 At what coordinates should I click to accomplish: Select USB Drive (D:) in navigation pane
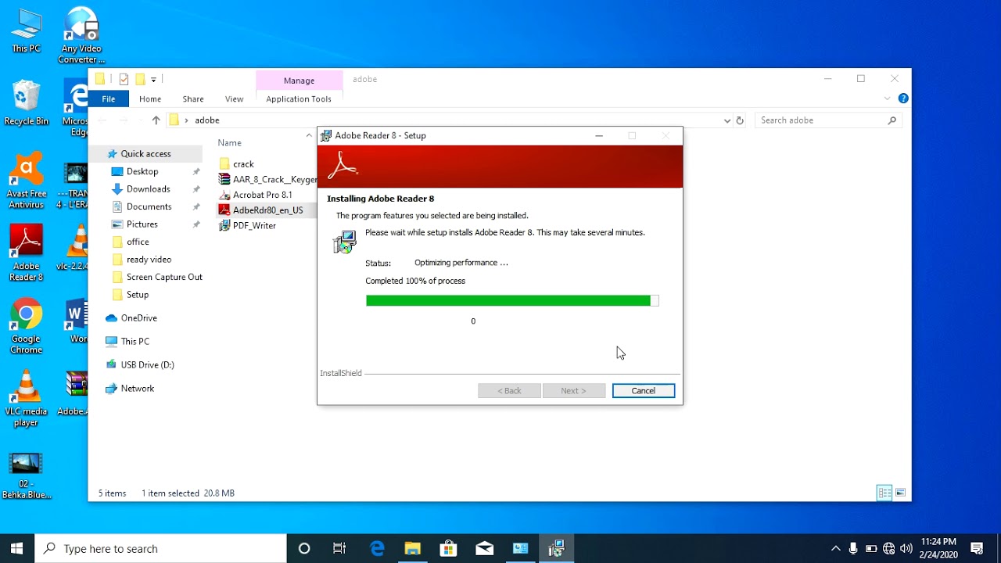(147, 365)
